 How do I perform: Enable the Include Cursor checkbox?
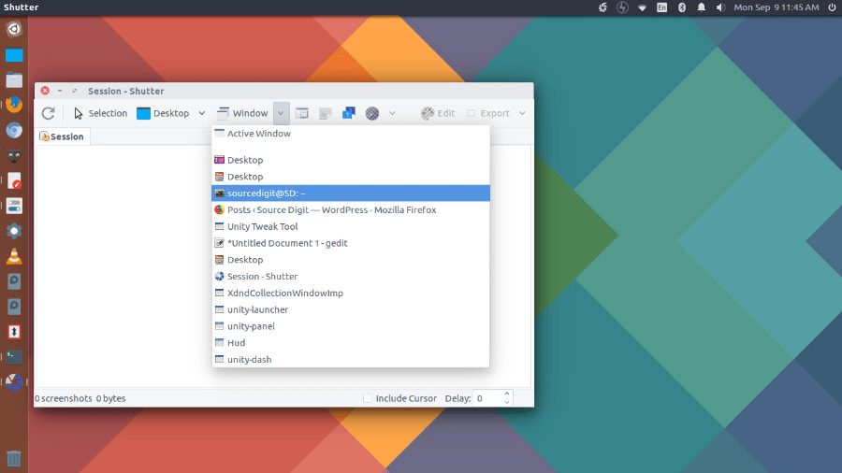pyautogui.click(x=368, y=398)
